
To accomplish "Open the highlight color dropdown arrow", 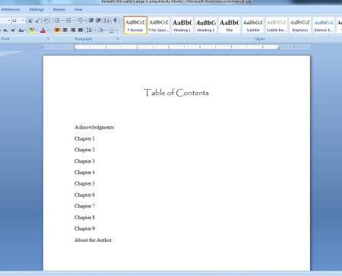I will click(37, 30).
